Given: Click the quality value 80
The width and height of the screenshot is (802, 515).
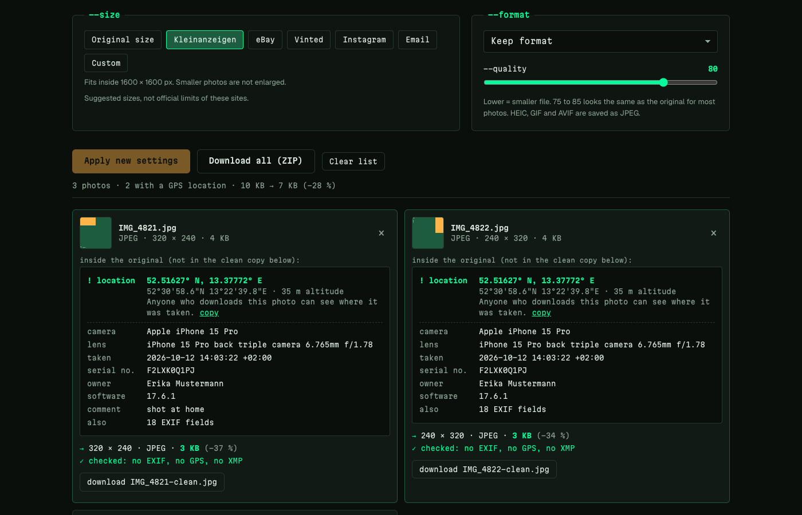Looking at the screenshot, I should click(x=713, y=69).
